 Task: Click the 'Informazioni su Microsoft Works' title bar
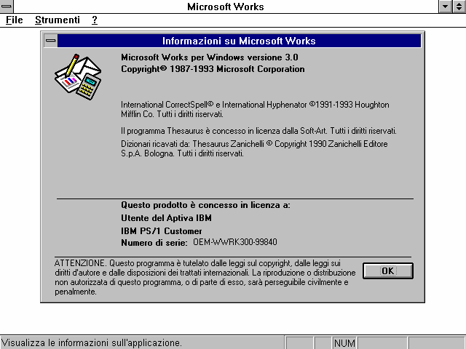240,41
